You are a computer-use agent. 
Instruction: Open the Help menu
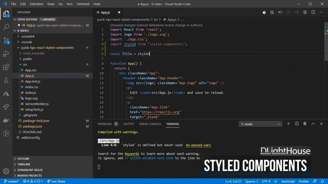tap(97, 4)
